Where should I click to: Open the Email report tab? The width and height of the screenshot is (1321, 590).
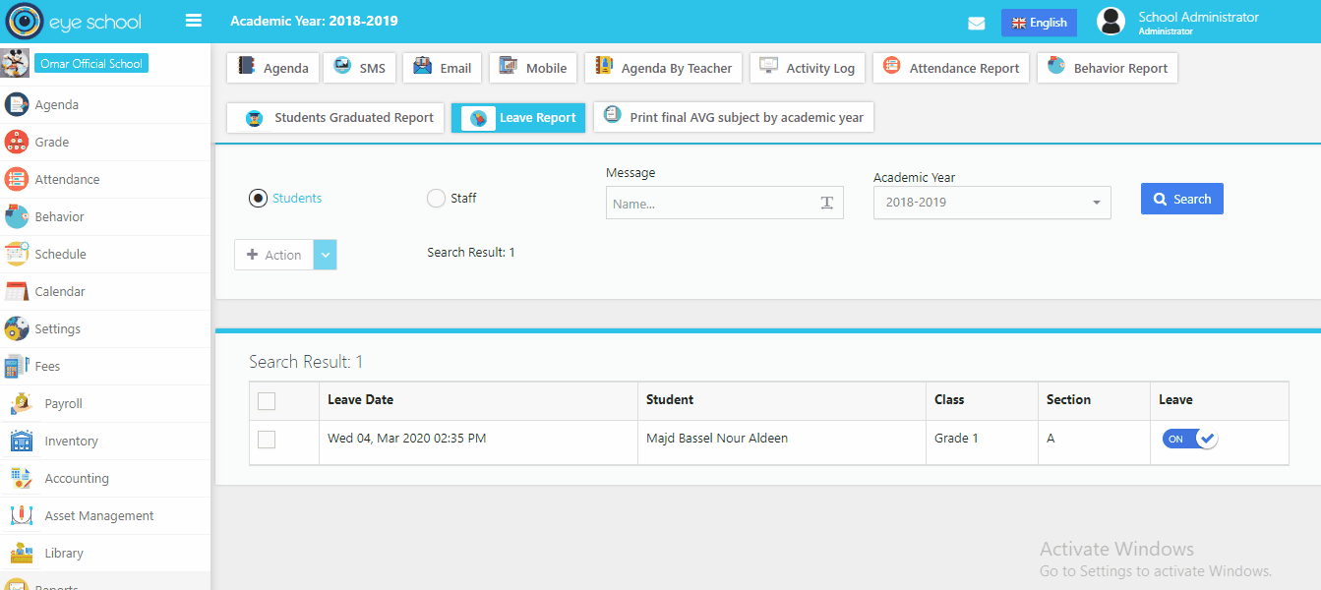pos(442,68)
